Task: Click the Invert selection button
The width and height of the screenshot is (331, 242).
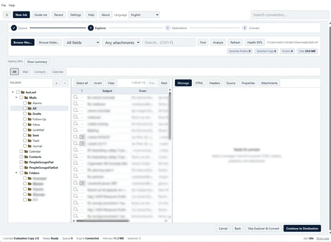Action: coord(98,83)
